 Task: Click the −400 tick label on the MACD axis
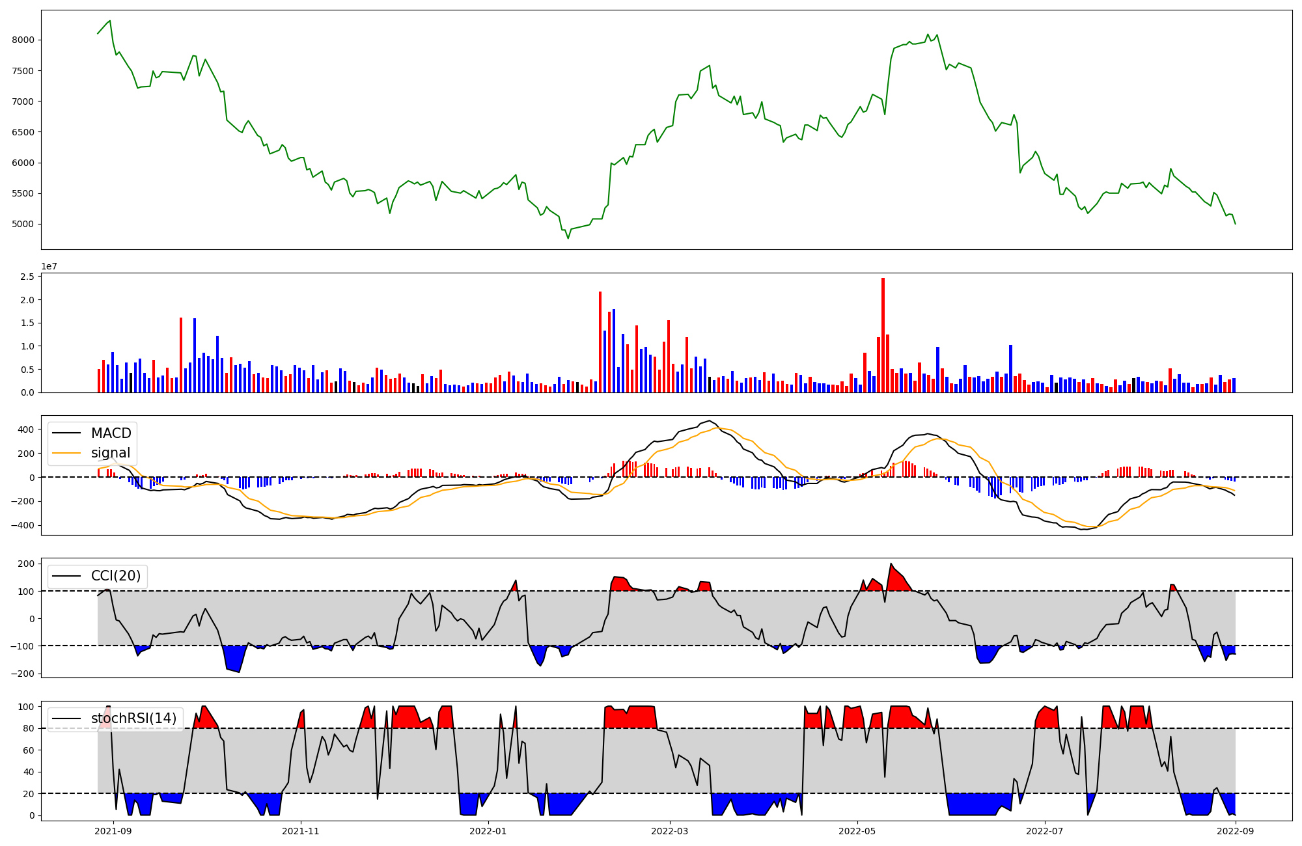coord(22,526)
